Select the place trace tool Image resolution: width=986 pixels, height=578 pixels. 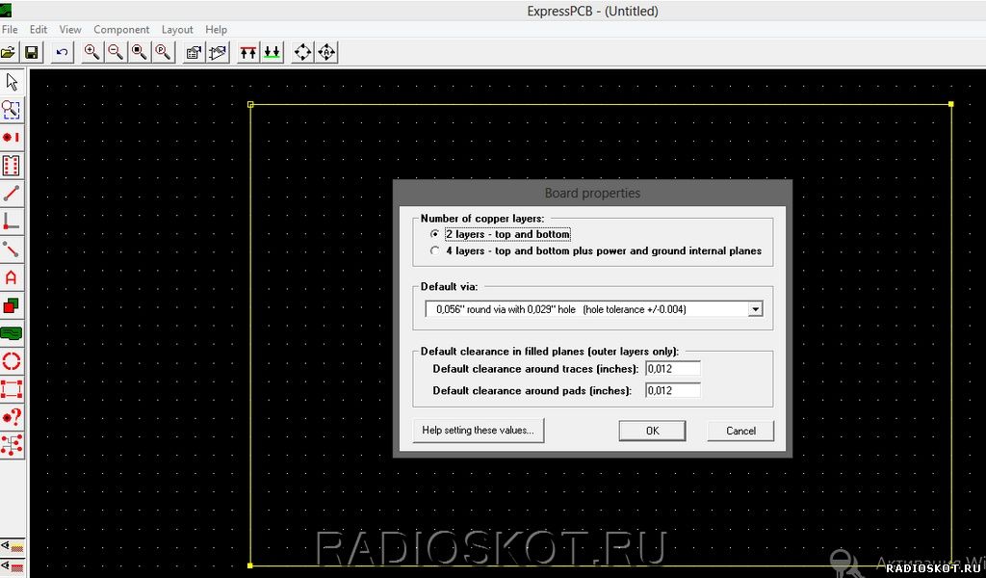(x=12, y=193)
